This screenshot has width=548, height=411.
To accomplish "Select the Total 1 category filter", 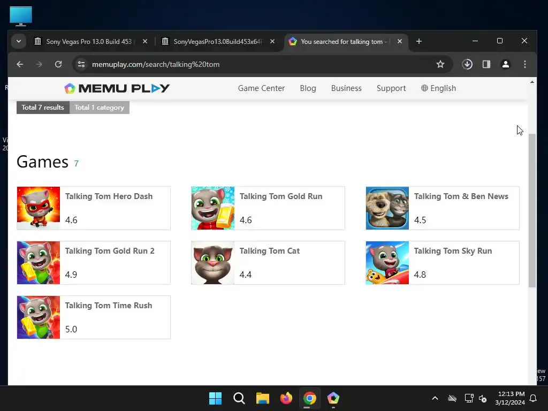I will pyautogui.click(x=99, y=107).
